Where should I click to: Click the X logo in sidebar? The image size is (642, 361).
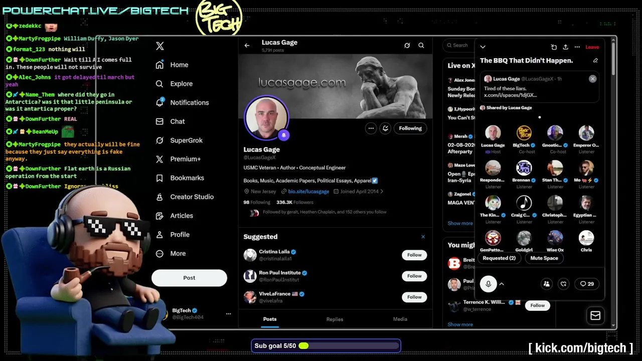coord(159,46)
